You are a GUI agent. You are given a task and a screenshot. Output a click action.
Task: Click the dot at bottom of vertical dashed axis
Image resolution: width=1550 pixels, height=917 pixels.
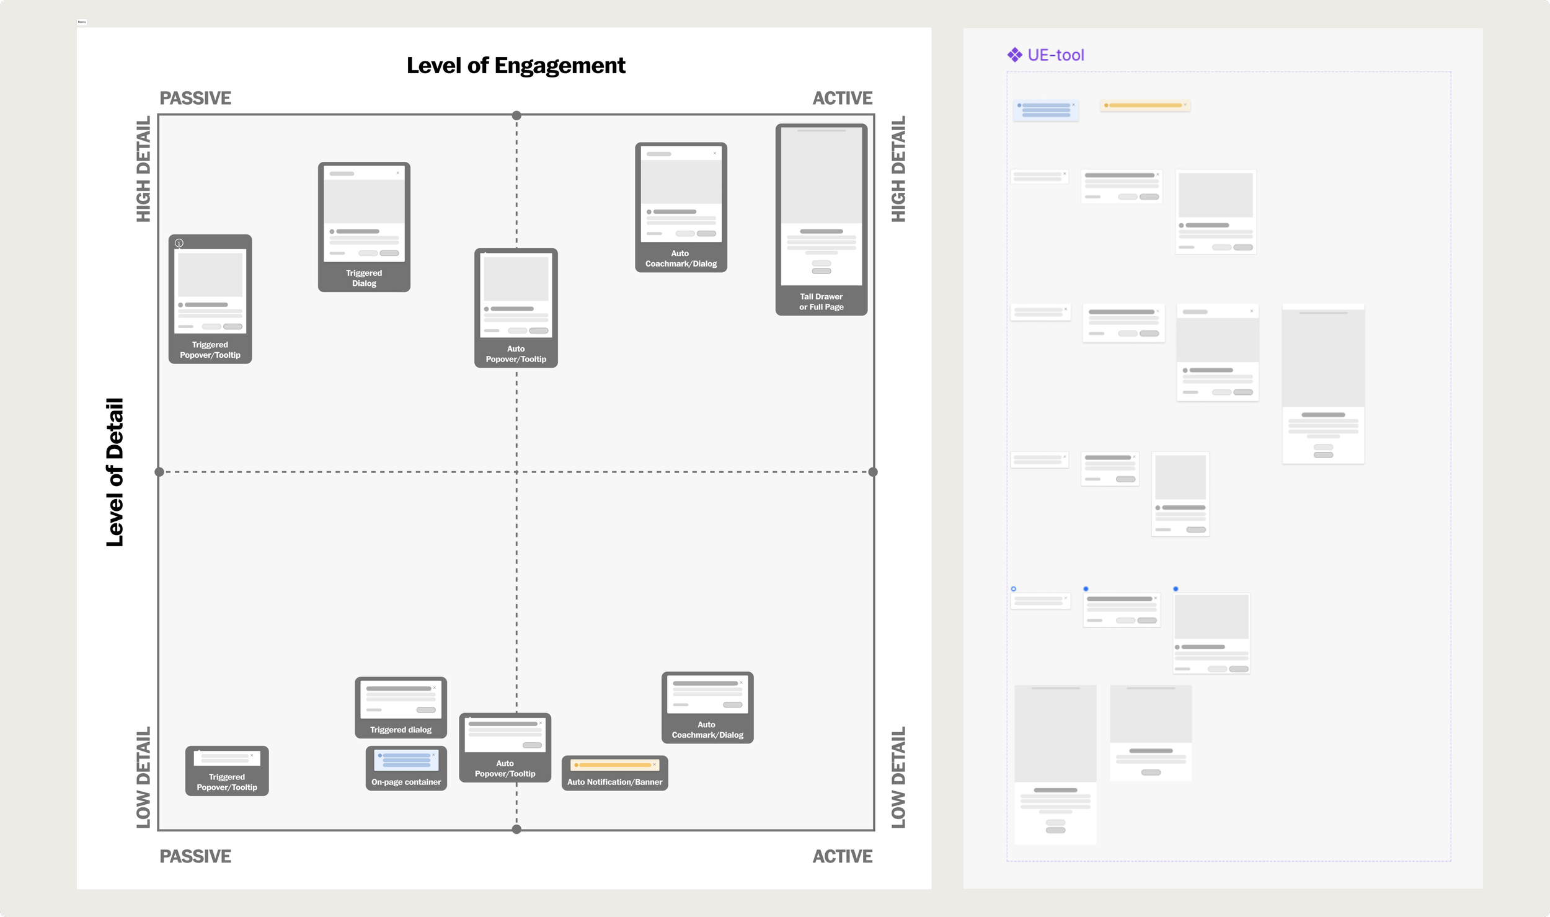point(516,829)
